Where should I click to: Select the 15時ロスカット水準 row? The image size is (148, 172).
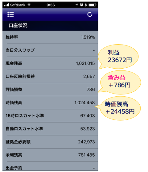(50, 116)
